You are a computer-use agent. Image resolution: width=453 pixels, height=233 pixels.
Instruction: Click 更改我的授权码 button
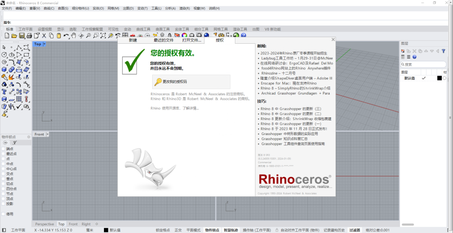191,82
